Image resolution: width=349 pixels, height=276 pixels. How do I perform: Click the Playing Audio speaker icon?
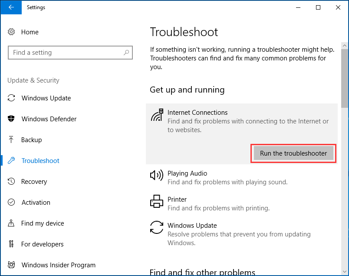pyautogui.click(x=157, y=175)
